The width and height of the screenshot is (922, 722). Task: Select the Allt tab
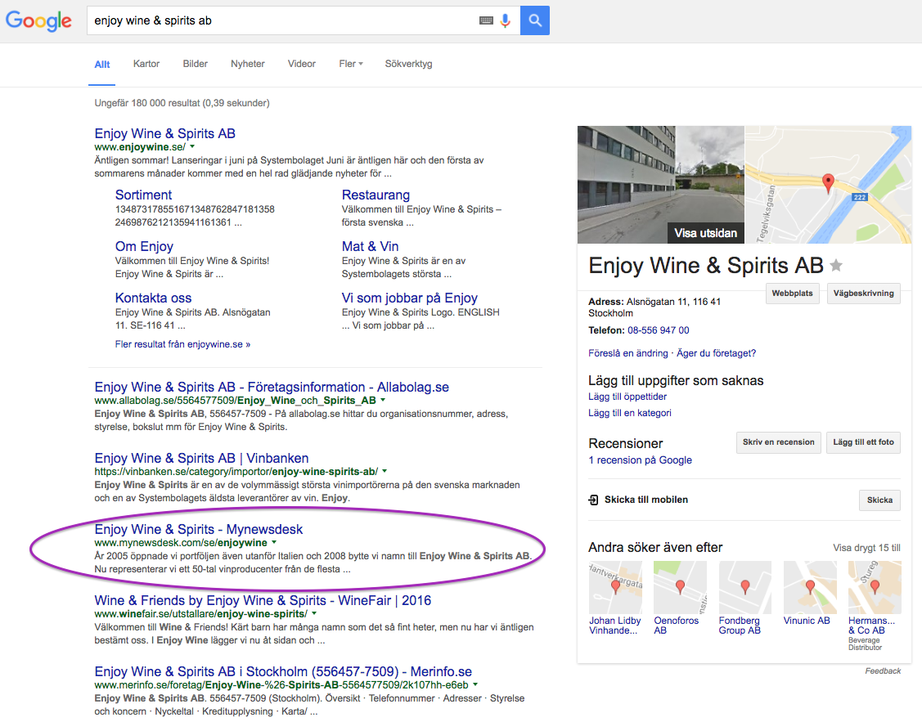[x=101, y=64]
